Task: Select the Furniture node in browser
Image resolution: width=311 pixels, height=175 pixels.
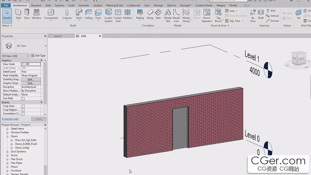Action: click(x=16, y=171)
